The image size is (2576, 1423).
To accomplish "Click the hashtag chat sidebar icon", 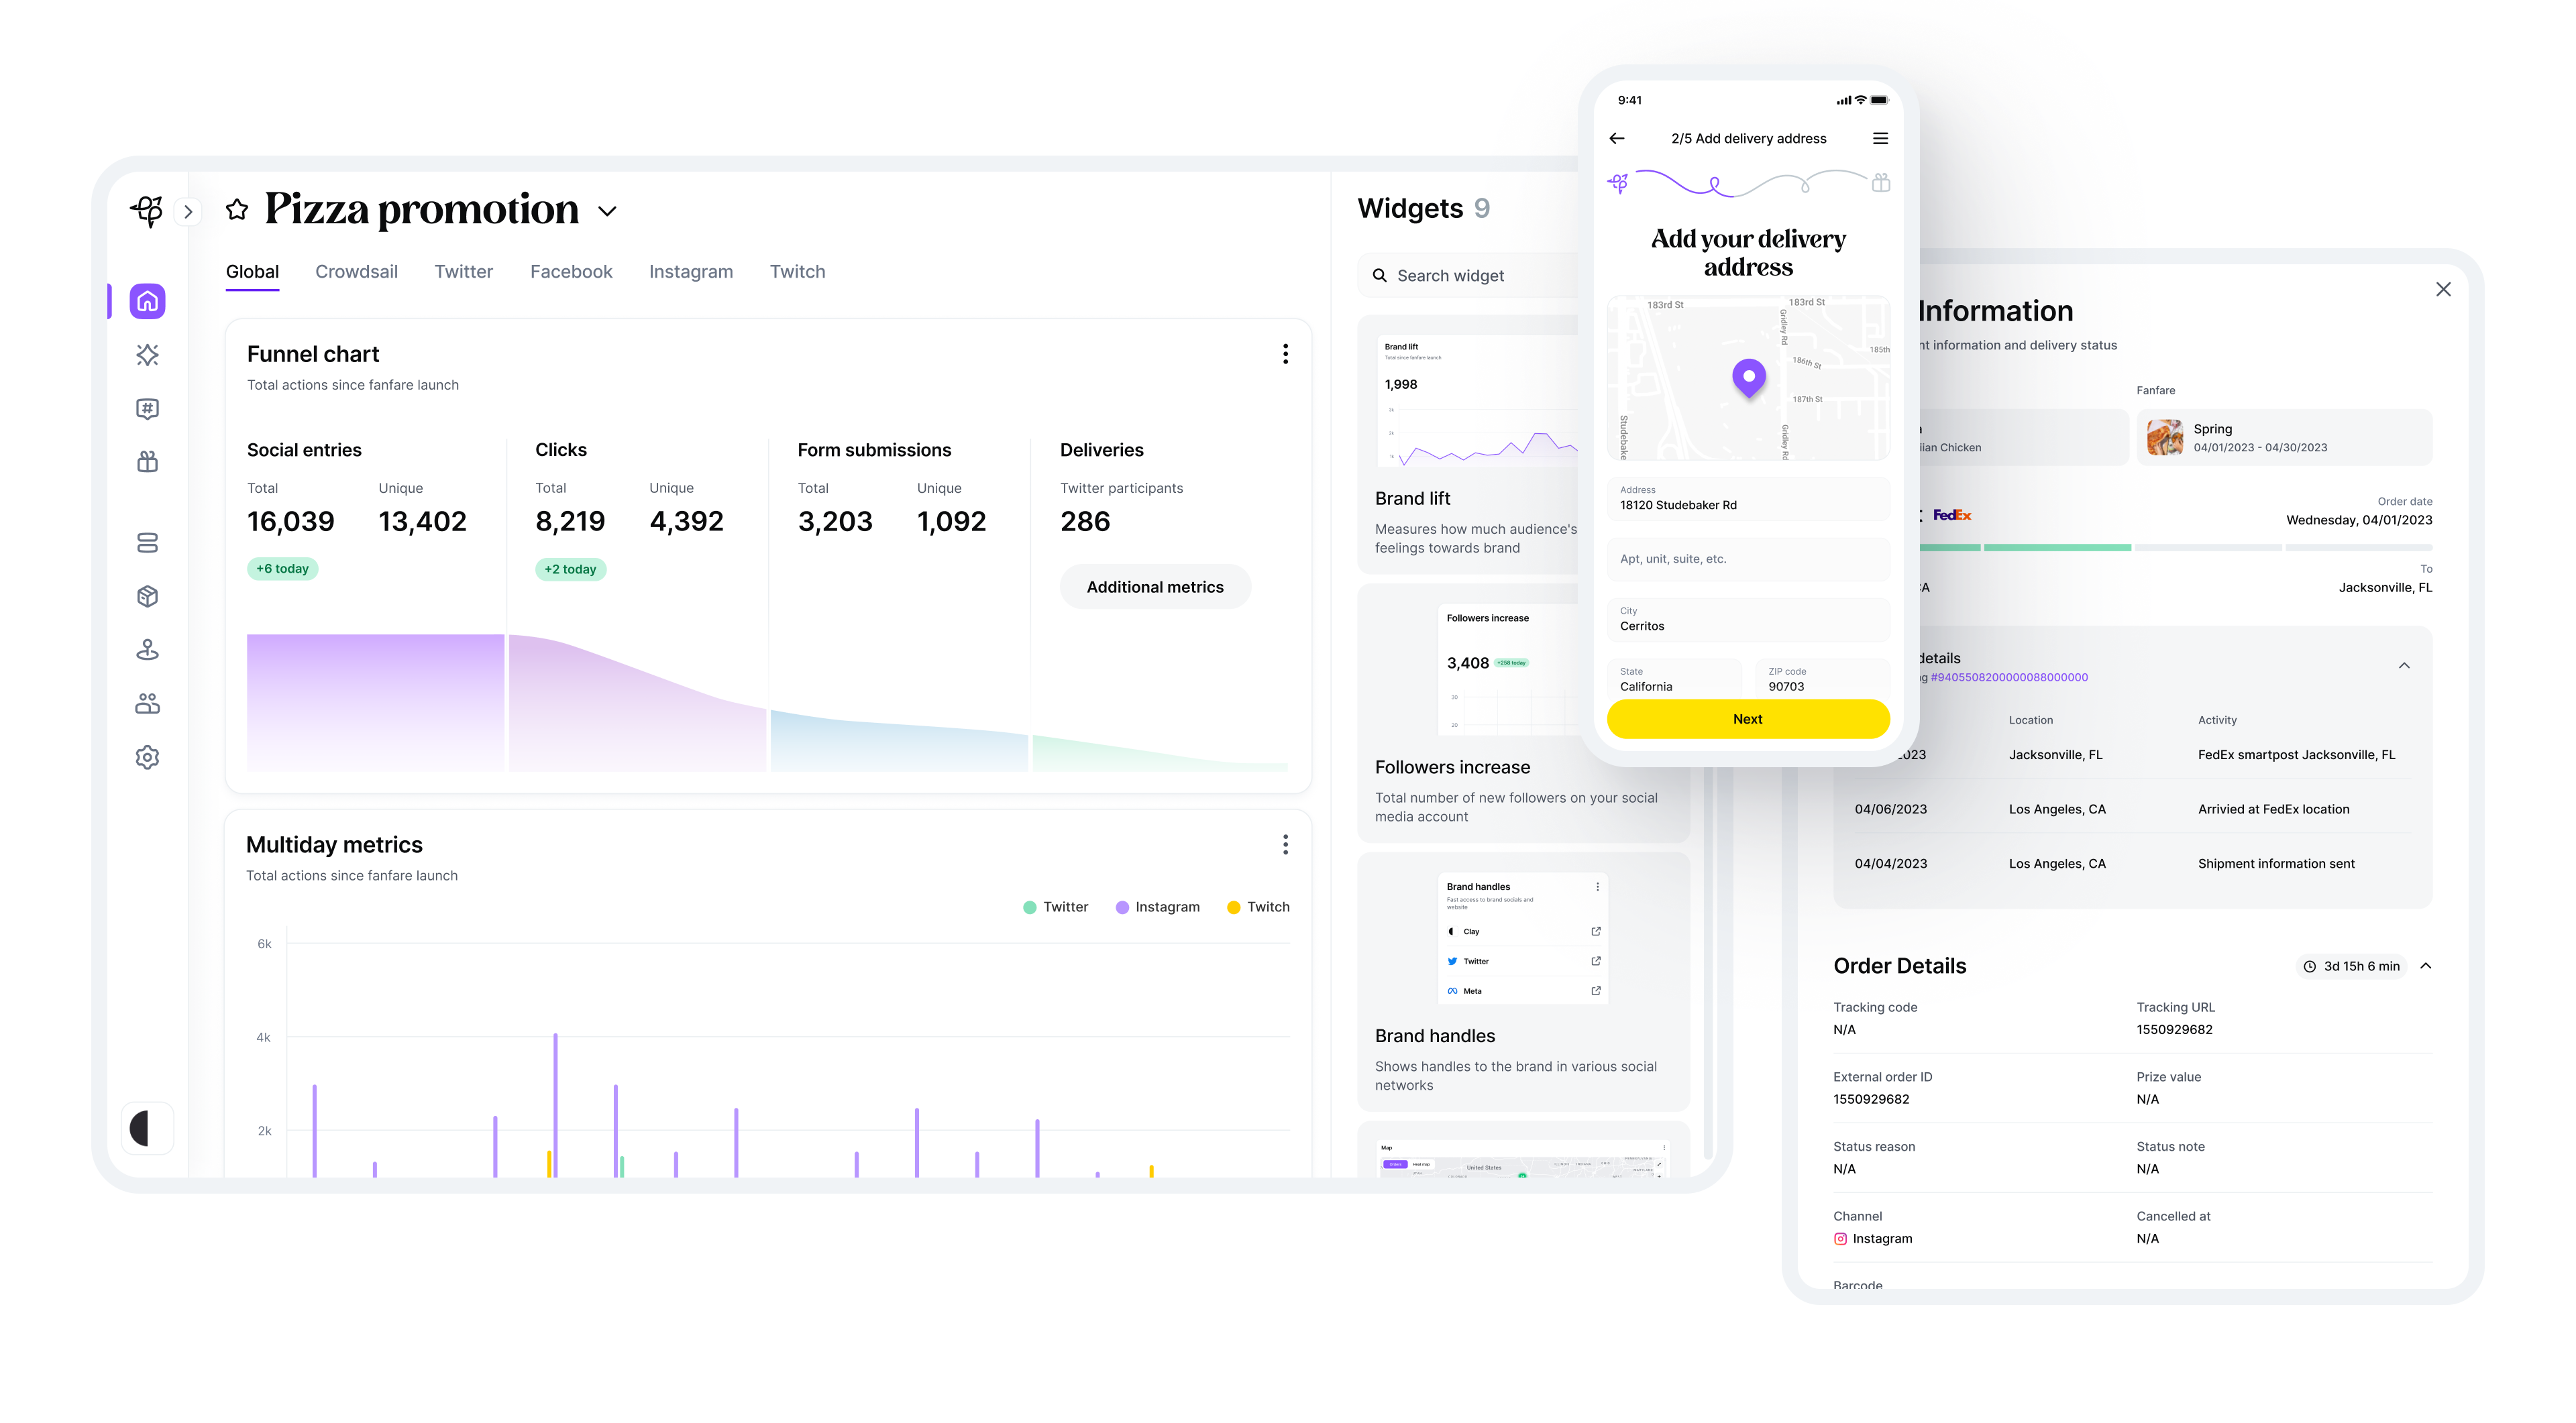I will click(x=147, y=408).
